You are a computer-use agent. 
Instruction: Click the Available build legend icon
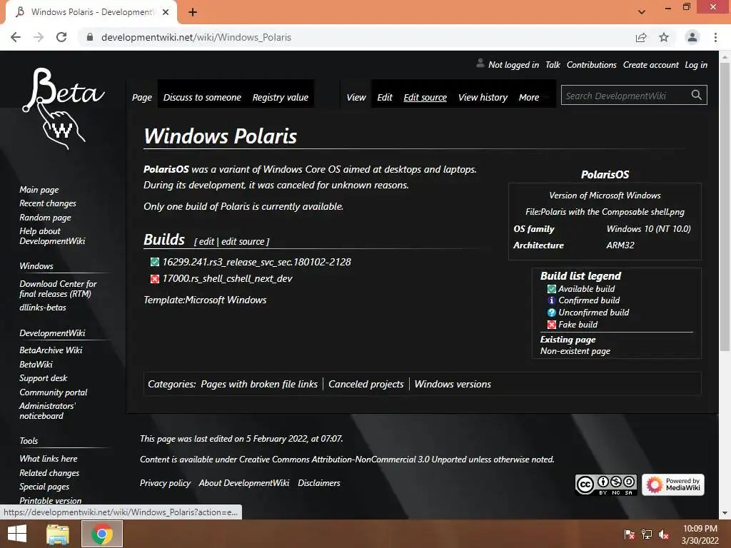(552, 289)
